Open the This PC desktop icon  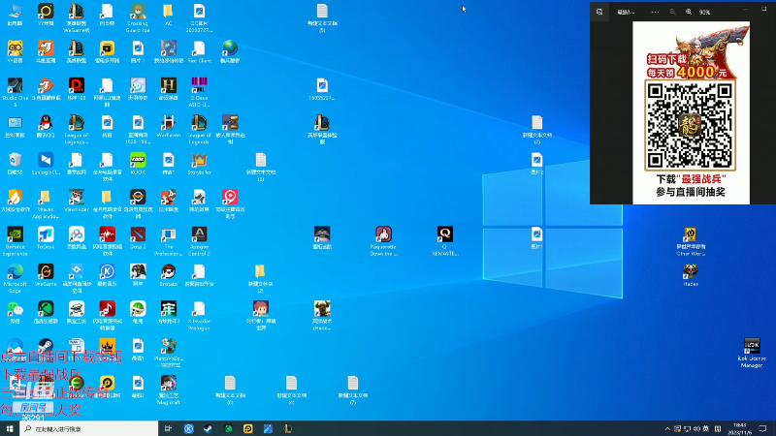tap(15, 15)
